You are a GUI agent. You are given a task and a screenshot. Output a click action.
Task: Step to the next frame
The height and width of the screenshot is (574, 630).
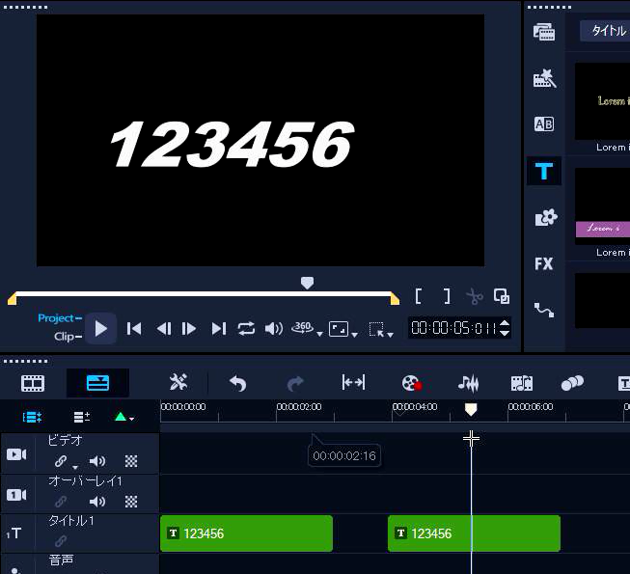188,329
